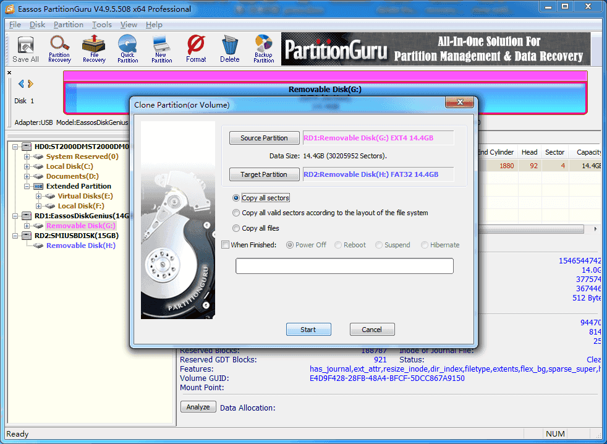Click the Analyze data allocation button
Image resolution: width=607 pixels, height=444 pixels.
tap(198, 407)
